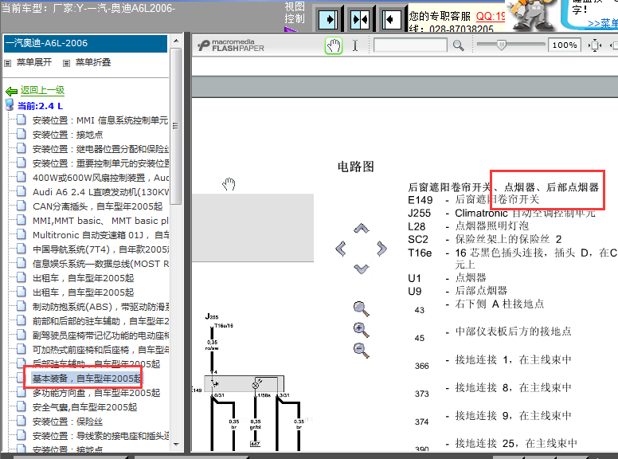Click 返回上一级 link
The image size is (618, 459).
42,90
